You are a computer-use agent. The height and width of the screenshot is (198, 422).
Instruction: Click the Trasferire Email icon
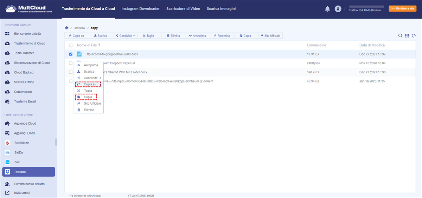coord(7,101)
